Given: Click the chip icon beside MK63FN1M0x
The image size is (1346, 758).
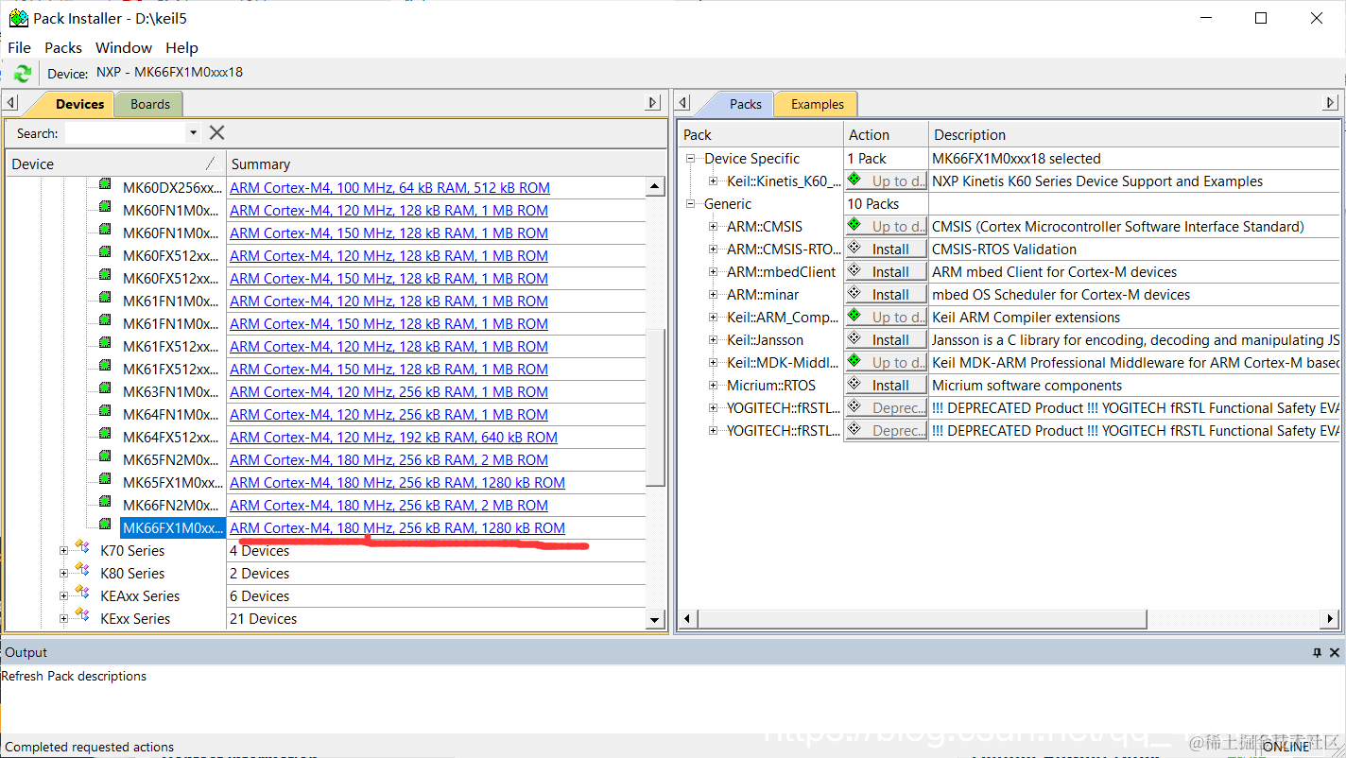Looking at the screenshot, I should tap(105, 390).
